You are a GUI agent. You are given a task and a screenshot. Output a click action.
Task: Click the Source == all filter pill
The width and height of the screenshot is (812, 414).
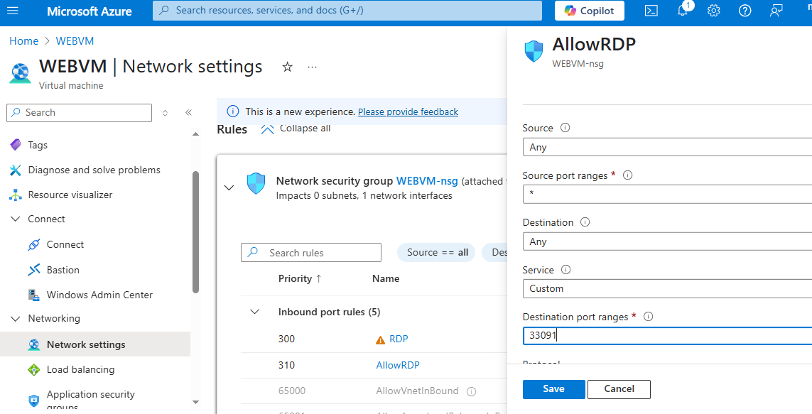pyautogui.click(x=436, y=253)
